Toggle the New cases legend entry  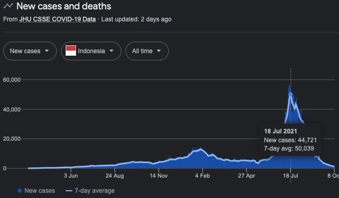pyautogui.click(x=36, y=191)
